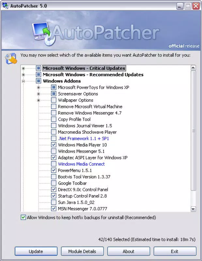The height and width of the screenshot is (261, 202).
Task: Uncheck DirectX 9.0c Control Panel
Action: (54, 190)
